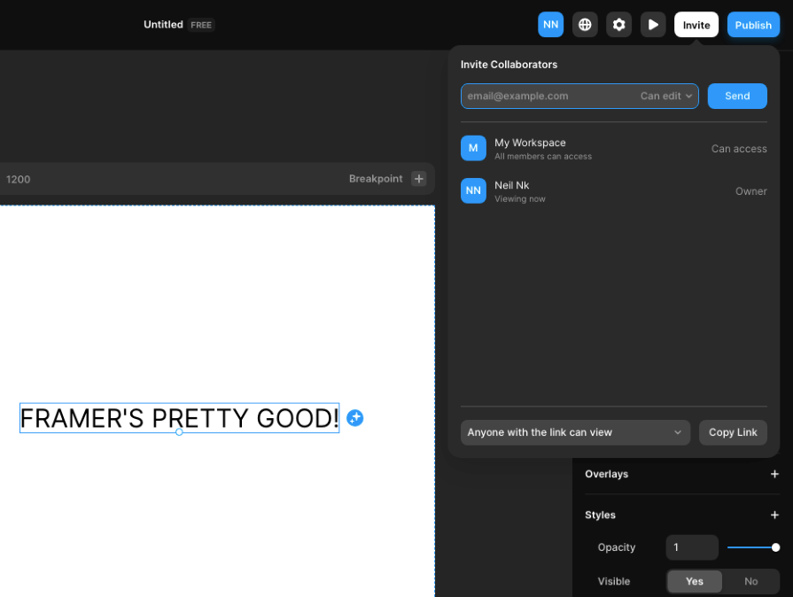Click the My Workspace avatar icon
This screenshot has height=597, width=793.
(x=473, y=148)
